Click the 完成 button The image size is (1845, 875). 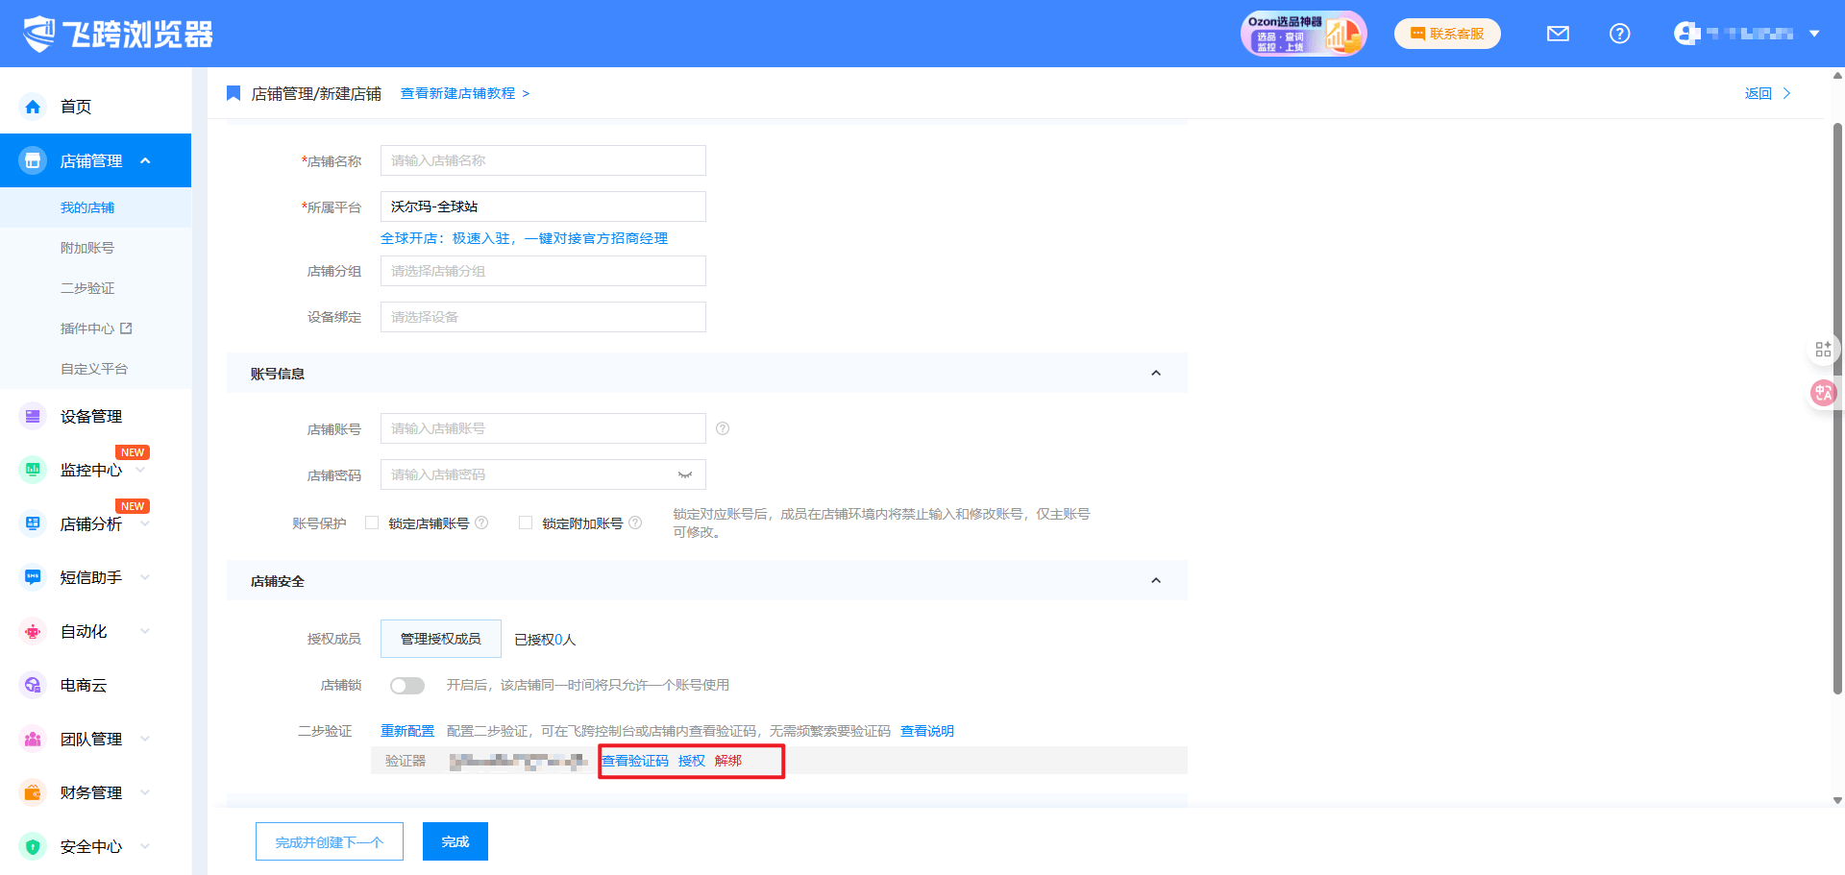coord(455,841)
